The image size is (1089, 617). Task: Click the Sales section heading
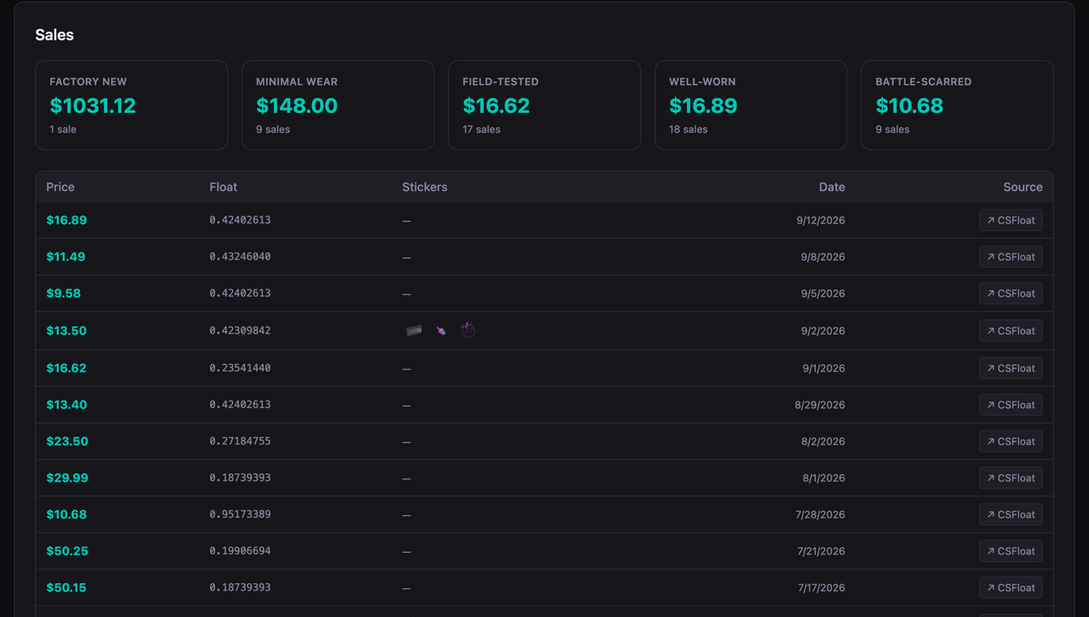54,35
